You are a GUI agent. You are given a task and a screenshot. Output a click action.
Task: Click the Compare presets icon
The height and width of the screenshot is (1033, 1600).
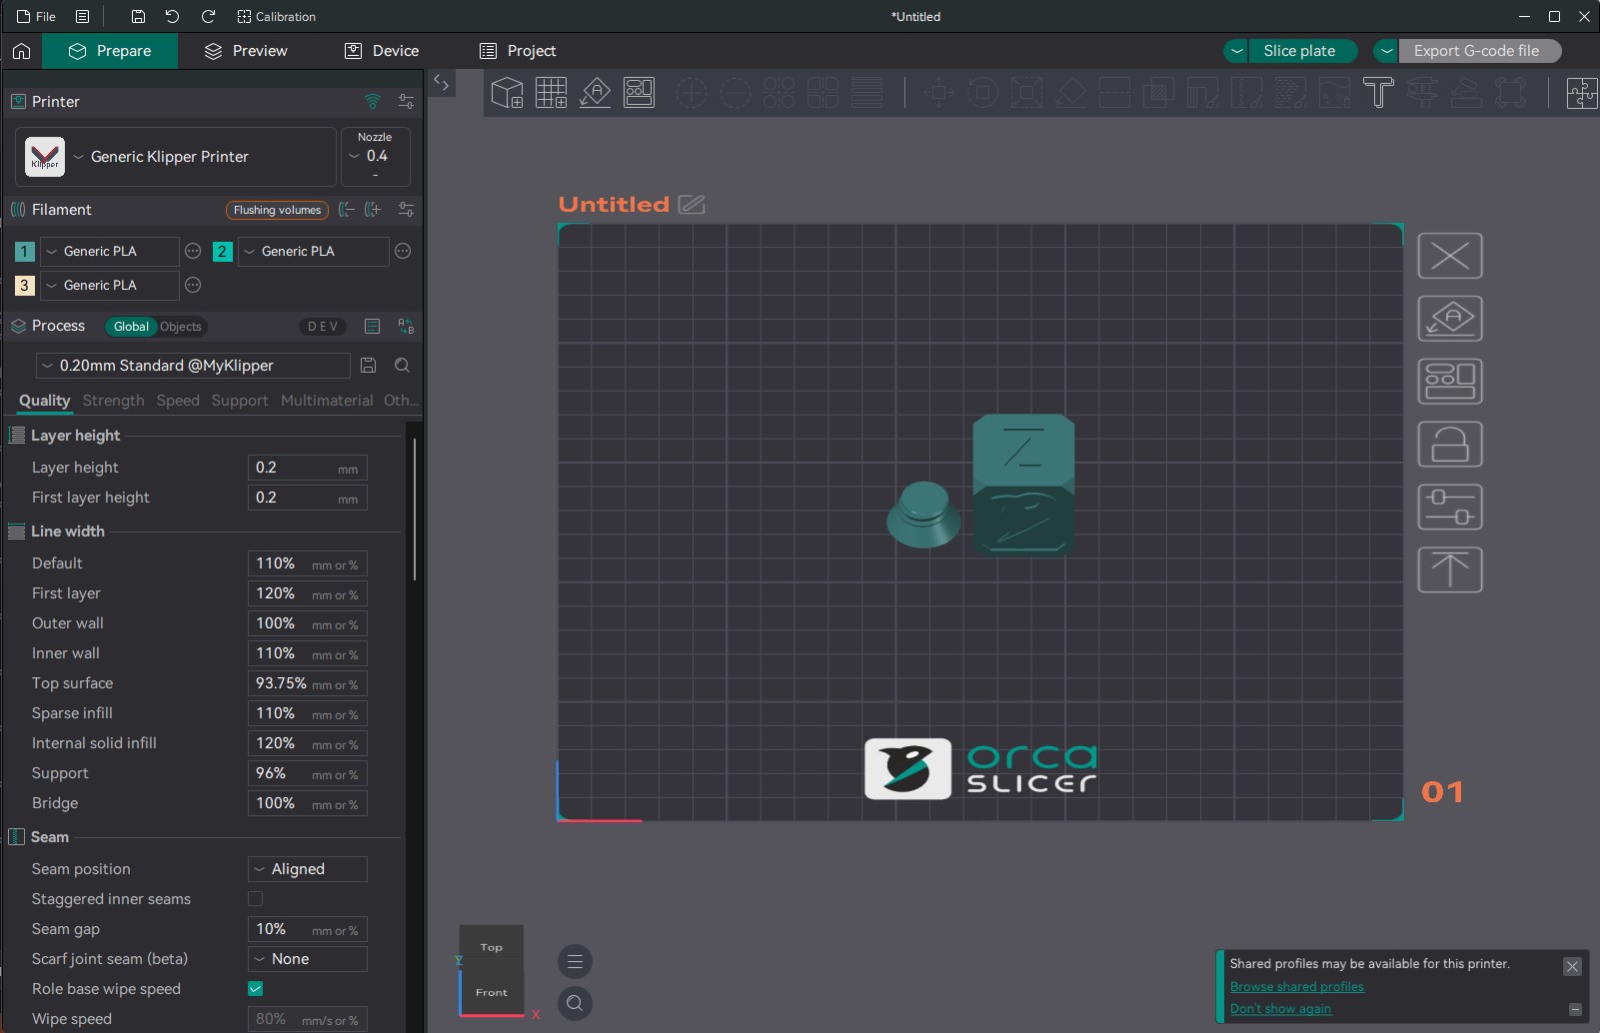pos(406,327)
